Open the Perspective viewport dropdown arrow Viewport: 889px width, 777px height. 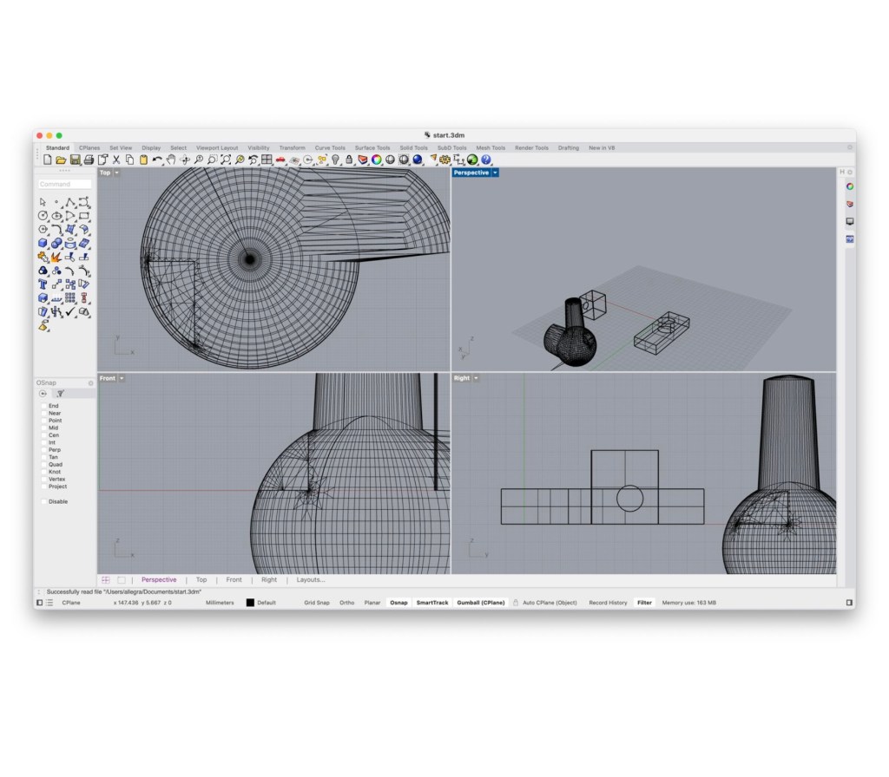click(x=495, y=173)
